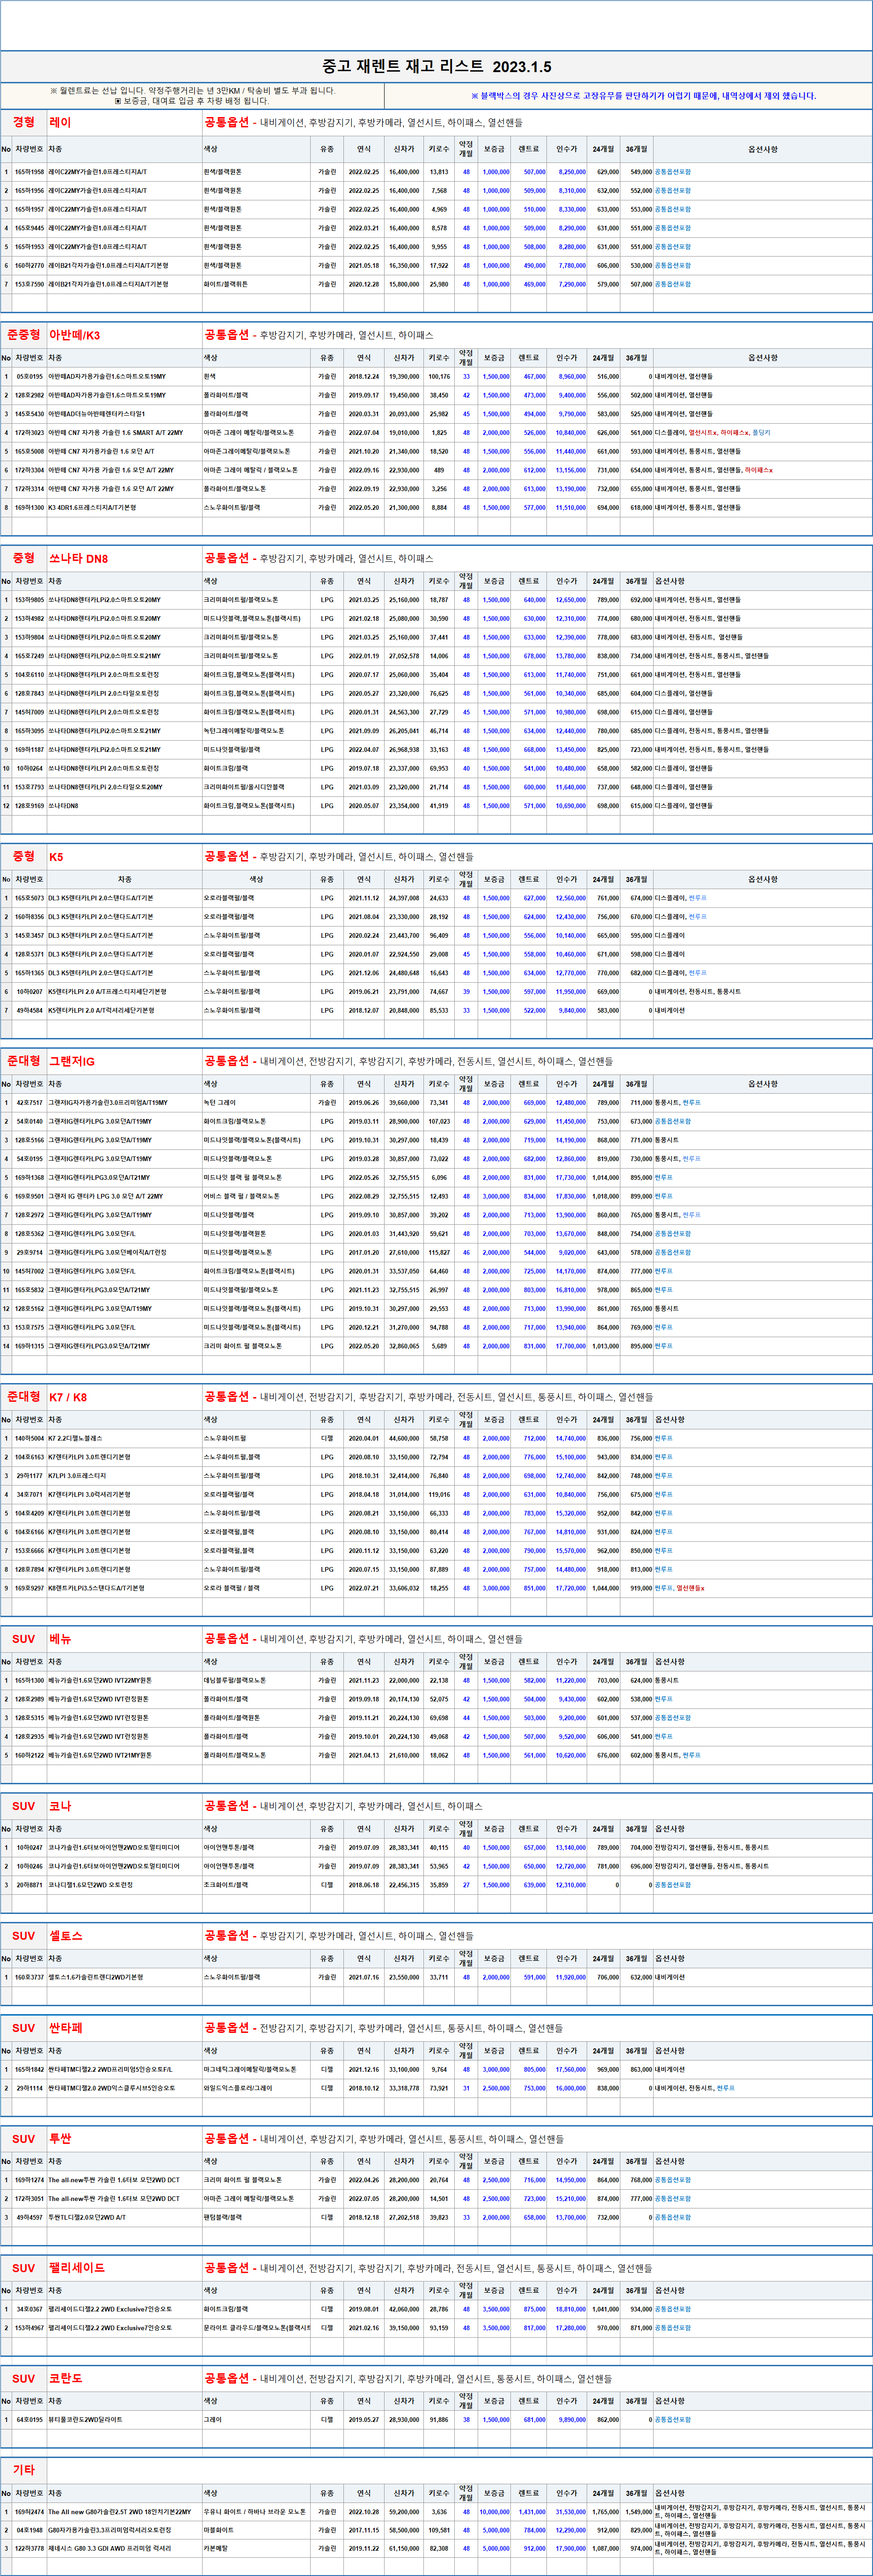The height and width of the screenshot is (2576, 873).
Task: Click the 싼타페 section heading
Action: (x=66, y=2028)
